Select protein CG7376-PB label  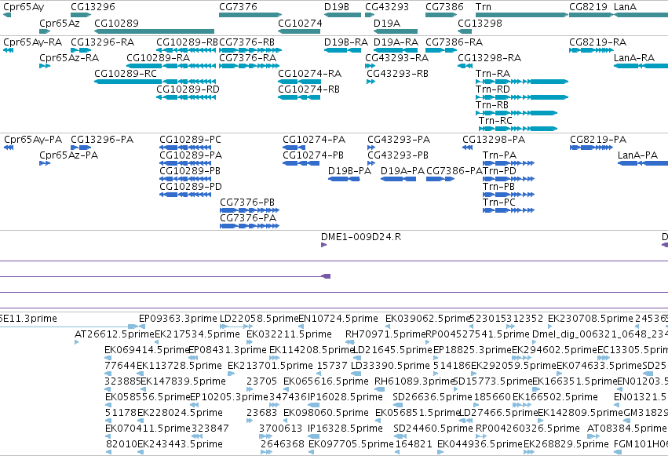(x=247, y=202)
